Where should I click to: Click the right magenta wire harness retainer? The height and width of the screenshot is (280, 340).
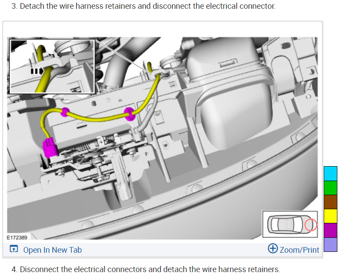click(129, 114)
